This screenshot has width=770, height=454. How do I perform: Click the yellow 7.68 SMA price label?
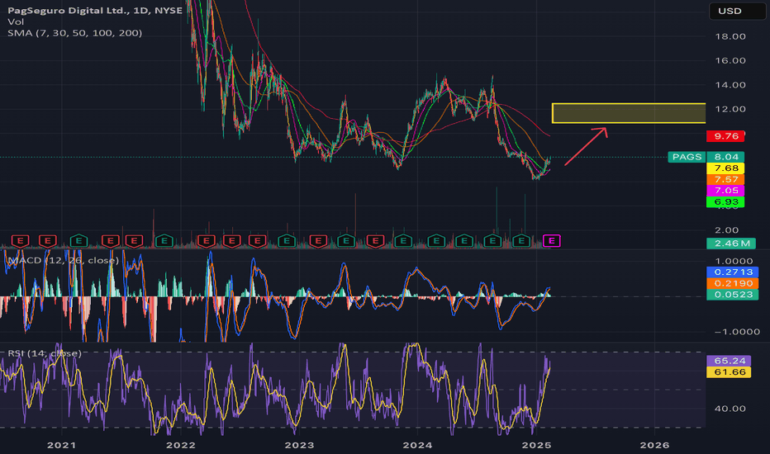[x=725, y=168]
